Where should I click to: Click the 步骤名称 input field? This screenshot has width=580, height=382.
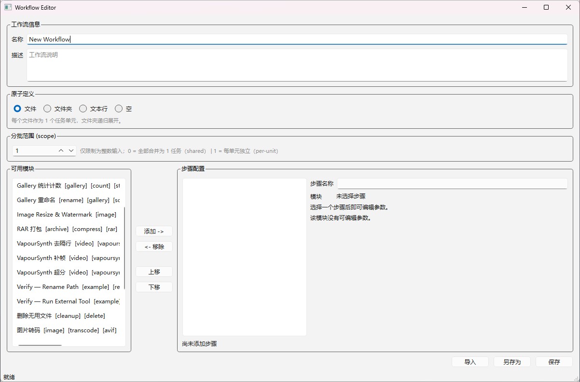point(452,184)
